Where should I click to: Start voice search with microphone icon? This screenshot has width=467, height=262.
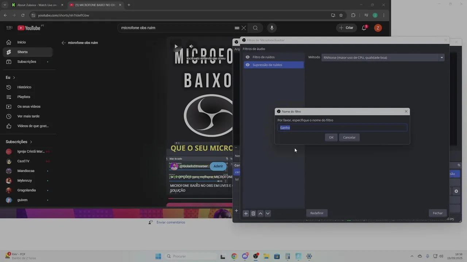tap(272, 28)
